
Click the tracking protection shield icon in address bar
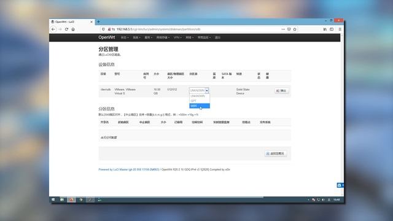point(103,29)
